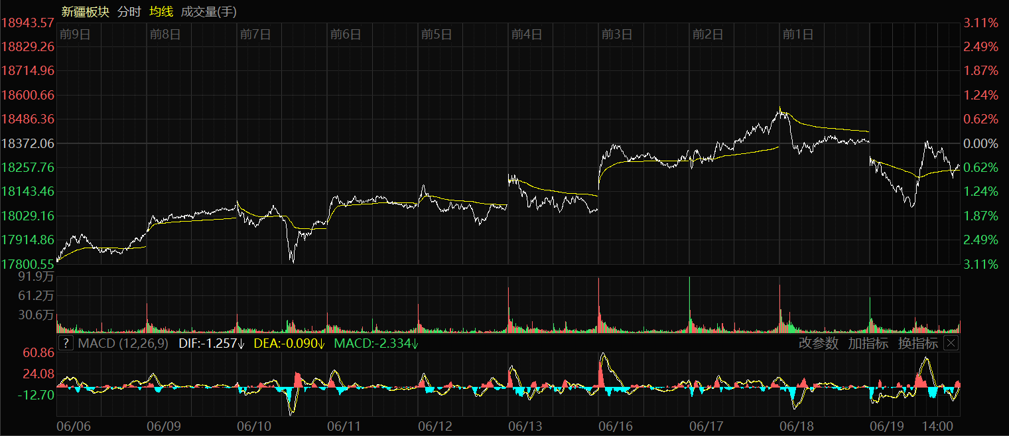Click the MACD help question mark icon
Image resolution: width=1009 pixels, height=436 pixels.
click(x=66, y=343)
